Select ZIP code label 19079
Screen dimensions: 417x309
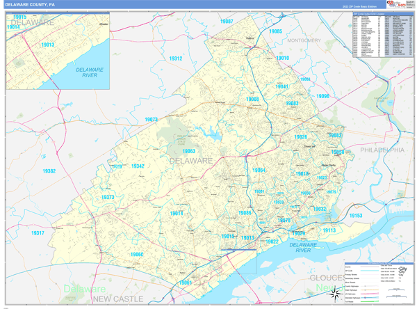click(331, 192)
